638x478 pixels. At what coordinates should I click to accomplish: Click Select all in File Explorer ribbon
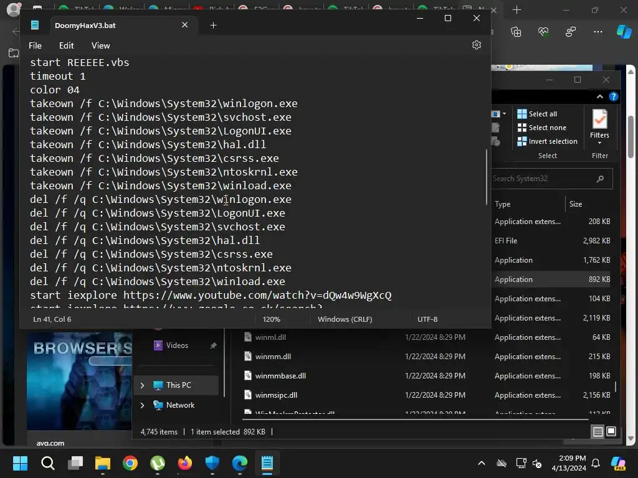point(537,114)
